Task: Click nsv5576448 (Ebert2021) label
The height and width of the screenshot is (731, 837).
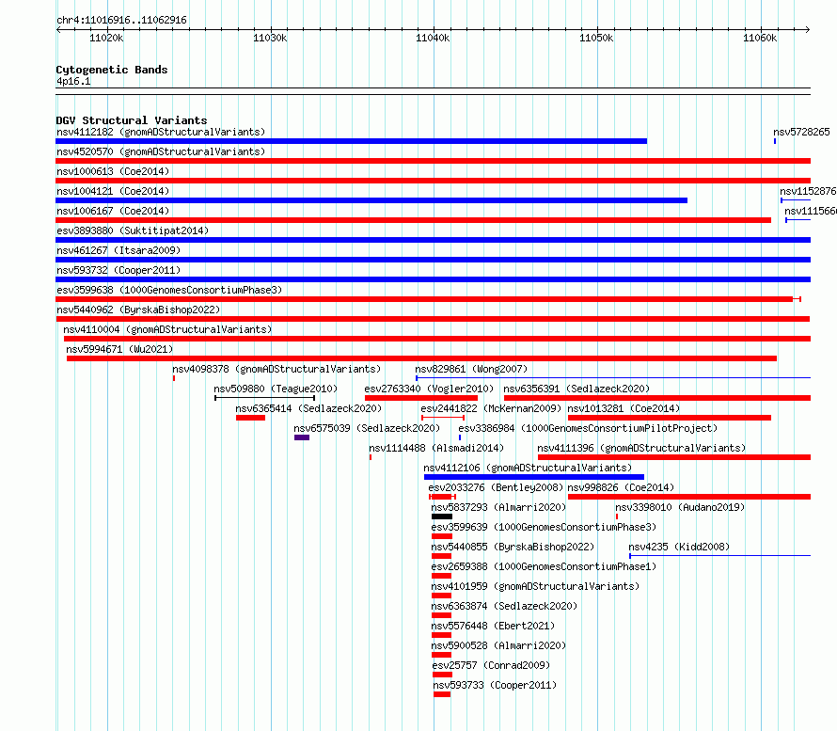Action: click(493, 626)
